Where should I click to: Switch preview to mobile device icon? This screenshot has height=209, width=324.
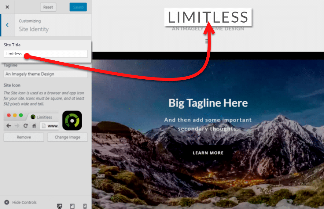(85, 206)
